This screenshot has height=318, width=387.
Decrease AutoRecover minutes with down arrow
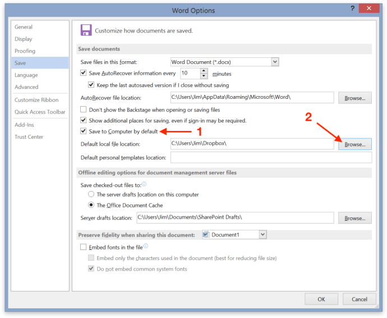(204, 76)
